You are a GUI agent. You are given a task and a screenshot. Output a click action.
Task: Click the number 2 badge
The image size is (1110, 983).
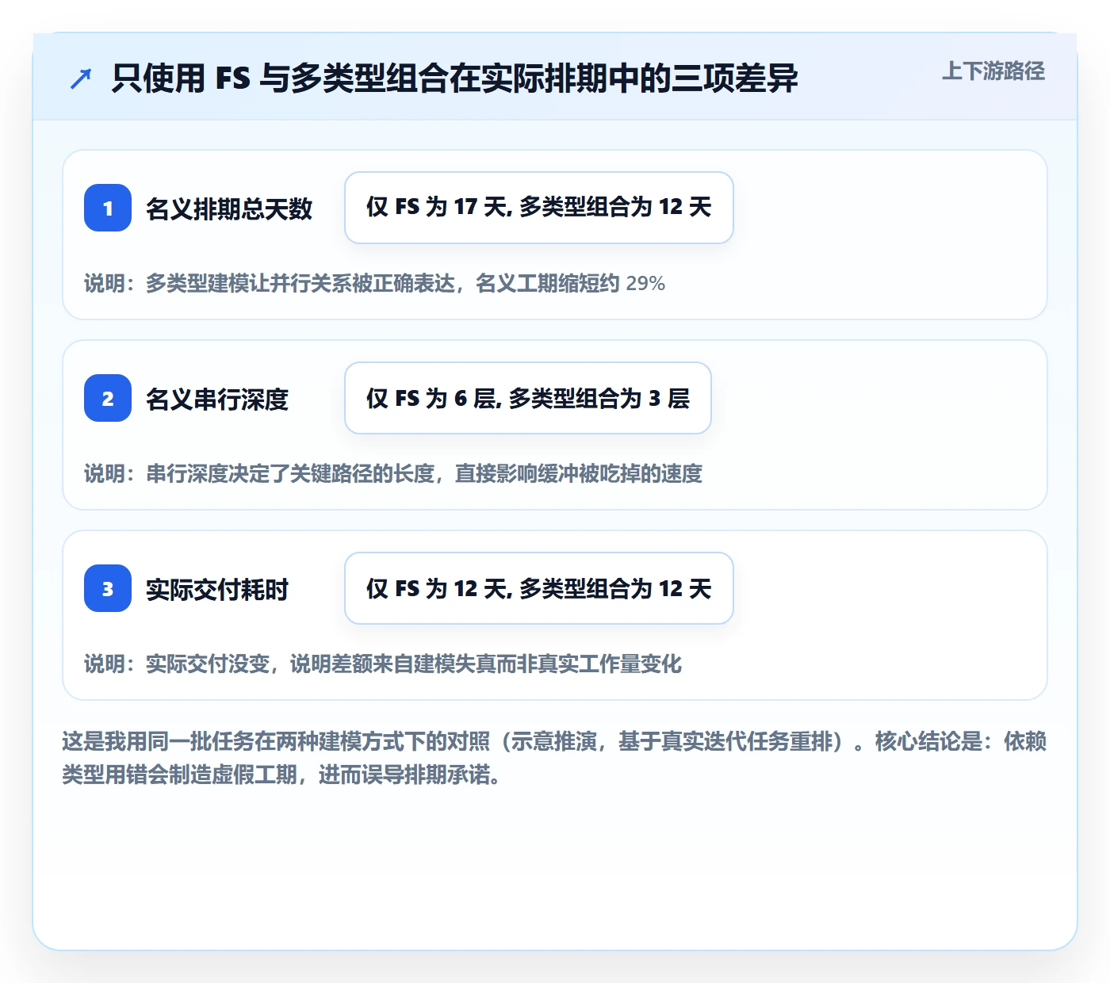tap(108, 398)
